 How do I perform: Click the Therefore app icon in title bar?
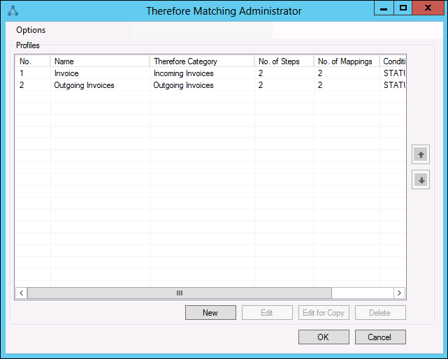[x=12, y=10]
